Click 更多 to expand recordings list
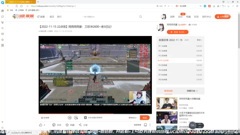Viewport: 240px width, 135px height. (199, 40)
